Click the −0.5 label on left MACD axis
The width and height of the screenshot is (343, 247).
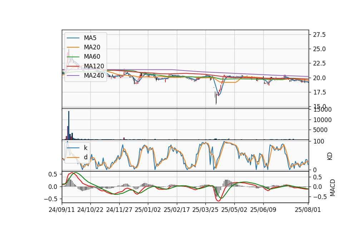click(50, 199)
